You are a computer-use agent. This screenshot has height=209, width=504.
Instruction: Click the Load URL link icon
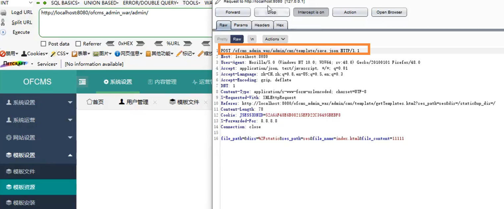4,13
